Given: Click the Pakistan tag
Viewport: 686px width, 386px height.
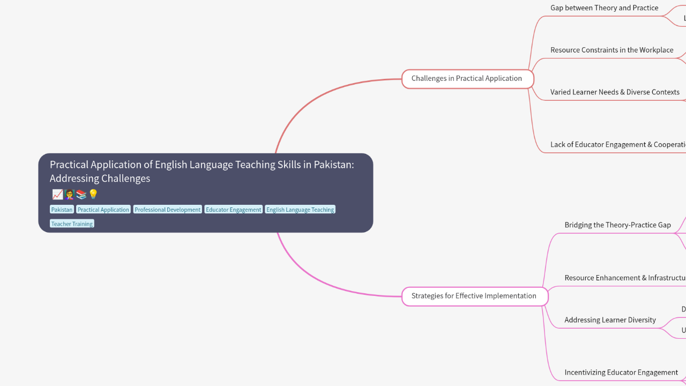Looking at the screenshot, I should pyautogui.click(x=62, y=210).
